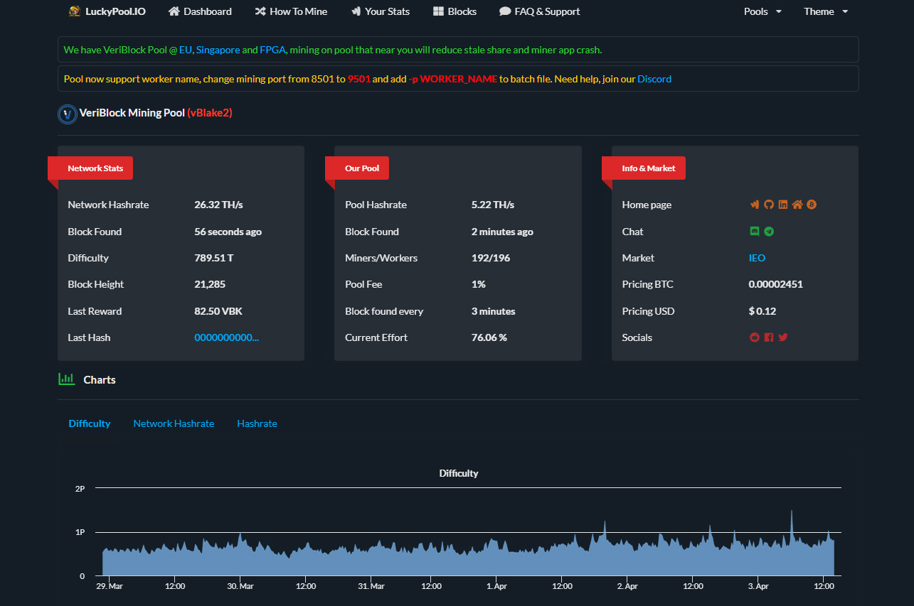The height and width of the screenshot is (606, 914).
Task: Open the Last Hash 0000000000... link
Action: coord(226,337)
